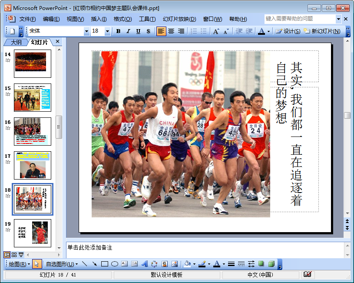
Task: Apply line color brush
Action: tap(202, 264)
